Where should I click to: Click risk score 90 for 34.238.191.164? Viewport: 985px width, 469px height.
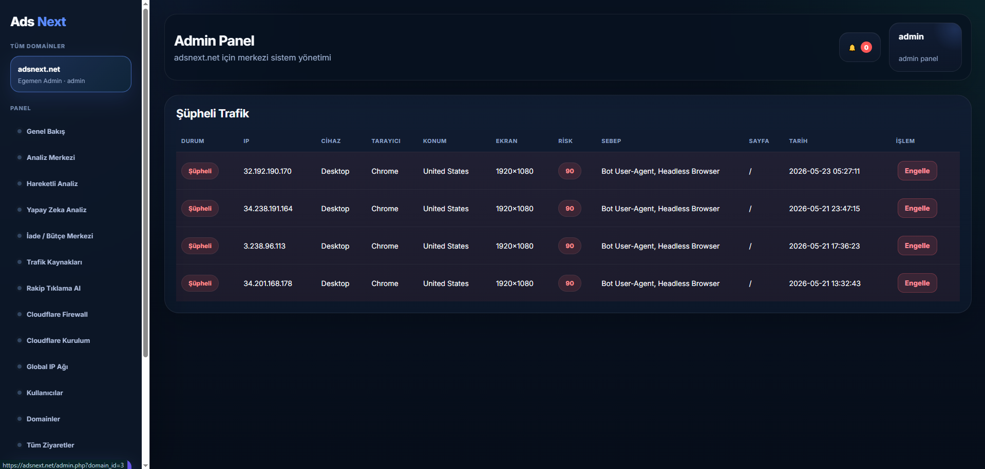[570, 208]
